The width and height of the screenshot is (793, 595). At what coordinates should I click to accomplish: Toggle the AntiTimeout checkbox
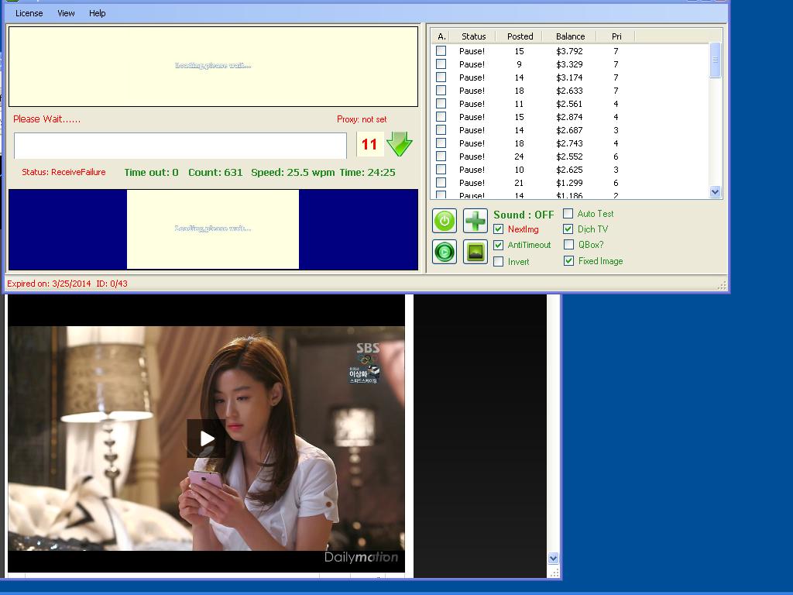click(x=498, y=245)
